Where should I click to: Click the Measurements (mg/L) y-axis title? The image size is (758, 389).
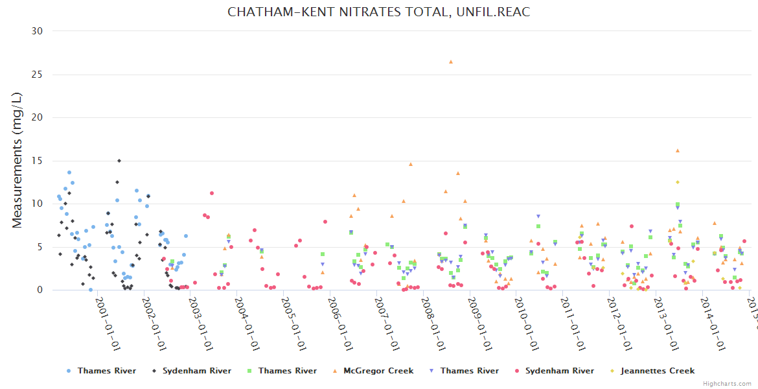point(17,161)
